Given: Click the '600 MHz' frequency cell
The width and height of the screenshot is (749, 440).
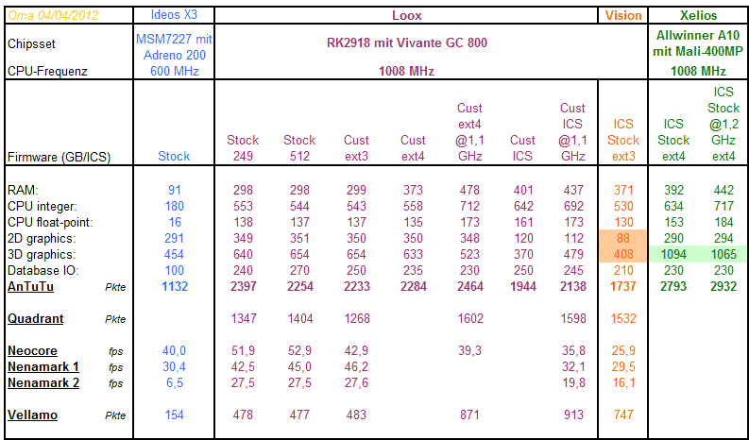Looking at the screenshot, I should [175, 71].
